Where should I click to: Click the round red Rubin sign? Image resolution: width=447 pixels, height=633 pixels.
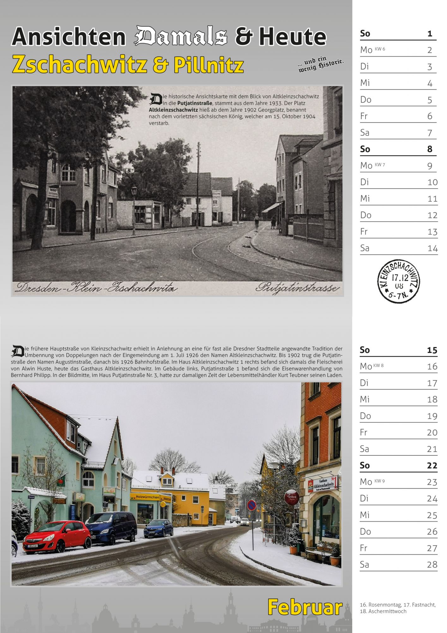[x=291, y=497]
